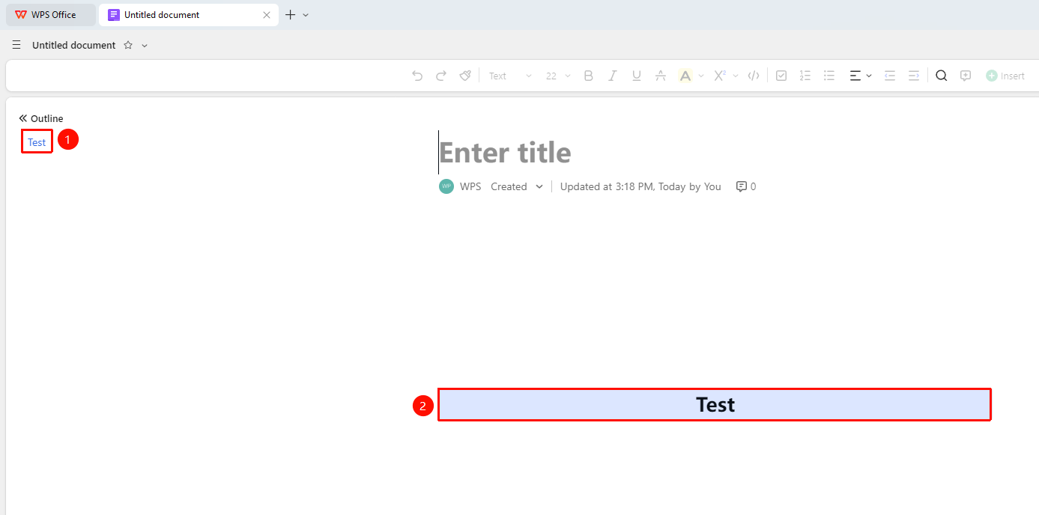The width and height of the screenshot is (1039, 515).
Task: Open the hamburger main menu
Action: coord(16,45)
